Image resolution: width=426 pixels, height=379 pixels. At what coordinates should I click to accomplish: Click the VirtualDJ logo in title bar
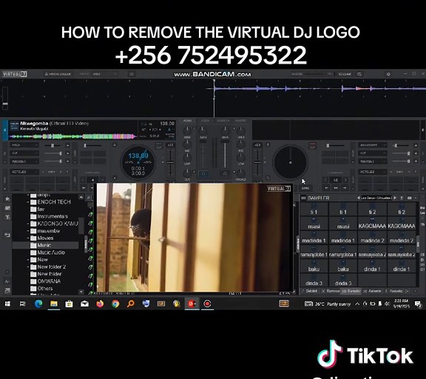pos(14,74)
